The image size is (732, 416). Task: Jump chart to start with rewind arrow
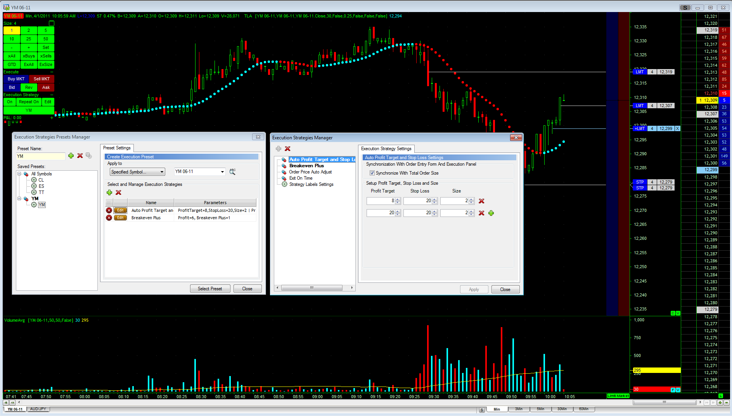(x=6, y=402)
